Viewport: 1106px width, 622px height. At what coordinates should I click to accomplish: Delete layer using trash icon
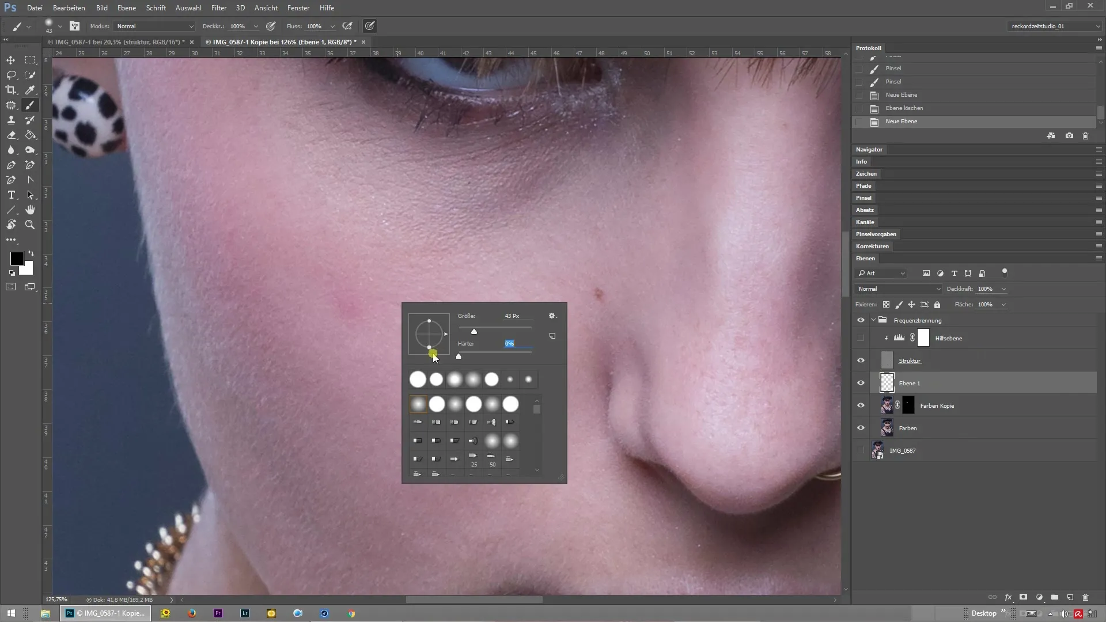[x=1086, y=597]
